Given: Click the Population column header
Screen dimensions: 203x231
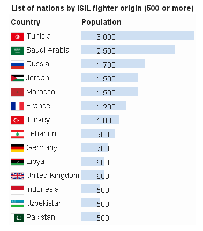Looking at the screenshot, I should point(101,23).
